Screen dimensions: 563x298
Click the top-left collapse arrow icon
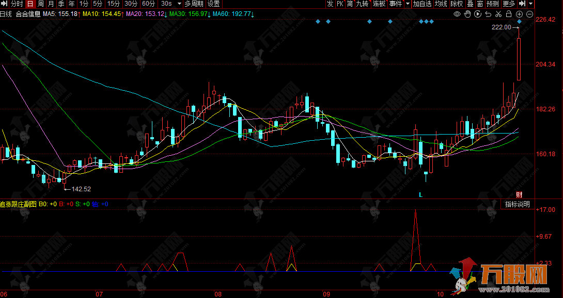(x=4, y=4)
